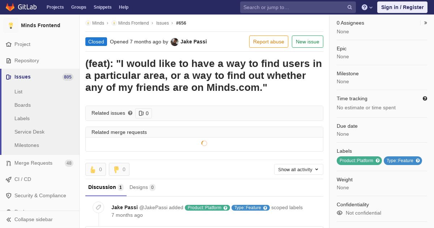Click the Issues breadcrumb link

[x=162, y=23]
